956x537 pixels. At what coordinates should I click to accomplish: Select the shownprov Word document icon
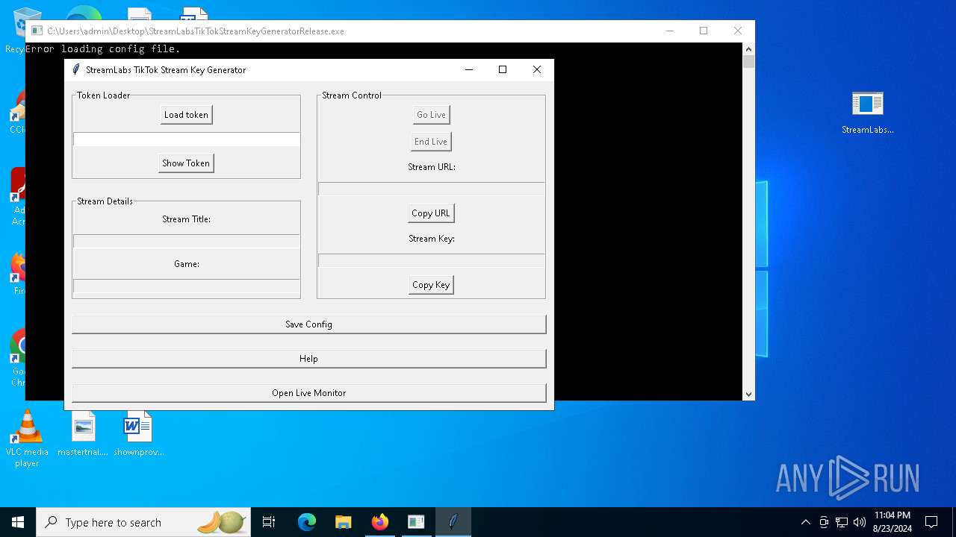coord(138,434)
